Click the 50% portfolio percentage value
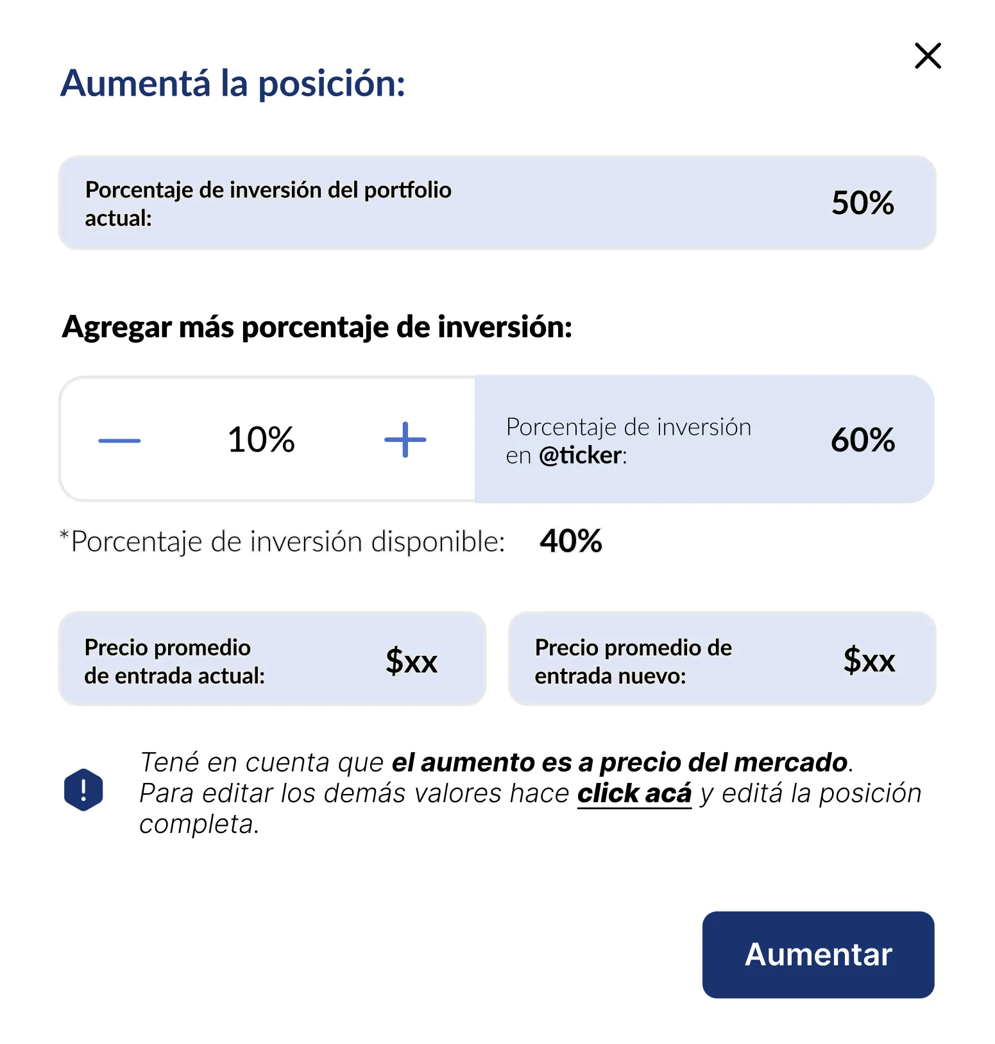Screen dimensions: 995x1044 point(863,203)
